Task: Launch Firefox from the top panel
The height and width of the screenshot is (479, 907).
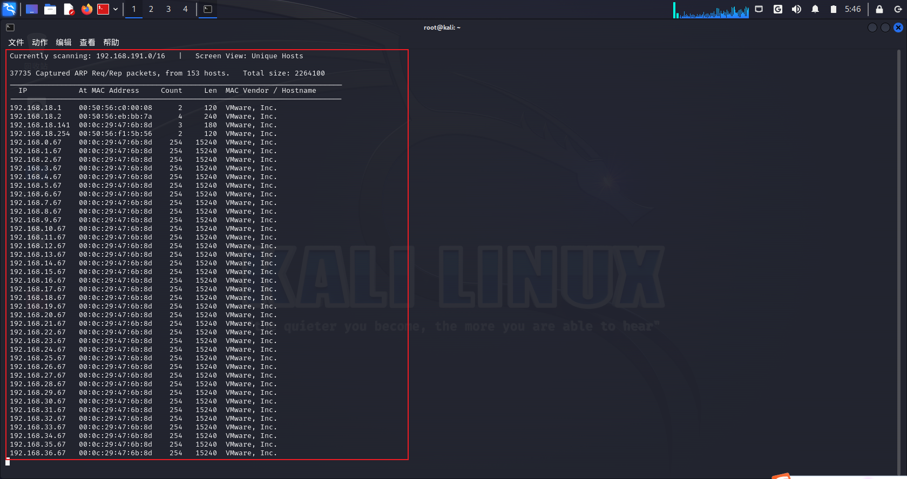Action: click(x=86, y=9)
